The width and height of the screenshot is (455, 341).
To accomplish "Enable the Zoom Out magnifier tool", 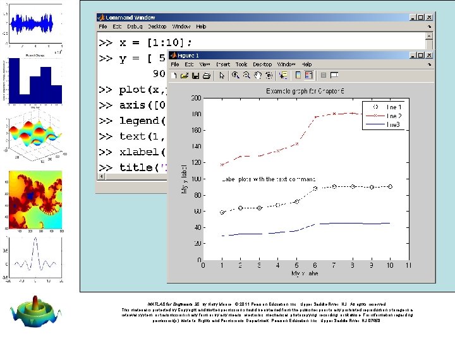I will click(x=246, y=75).
